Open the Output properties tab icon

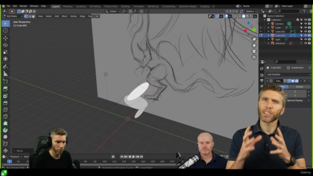coord(262,81)
